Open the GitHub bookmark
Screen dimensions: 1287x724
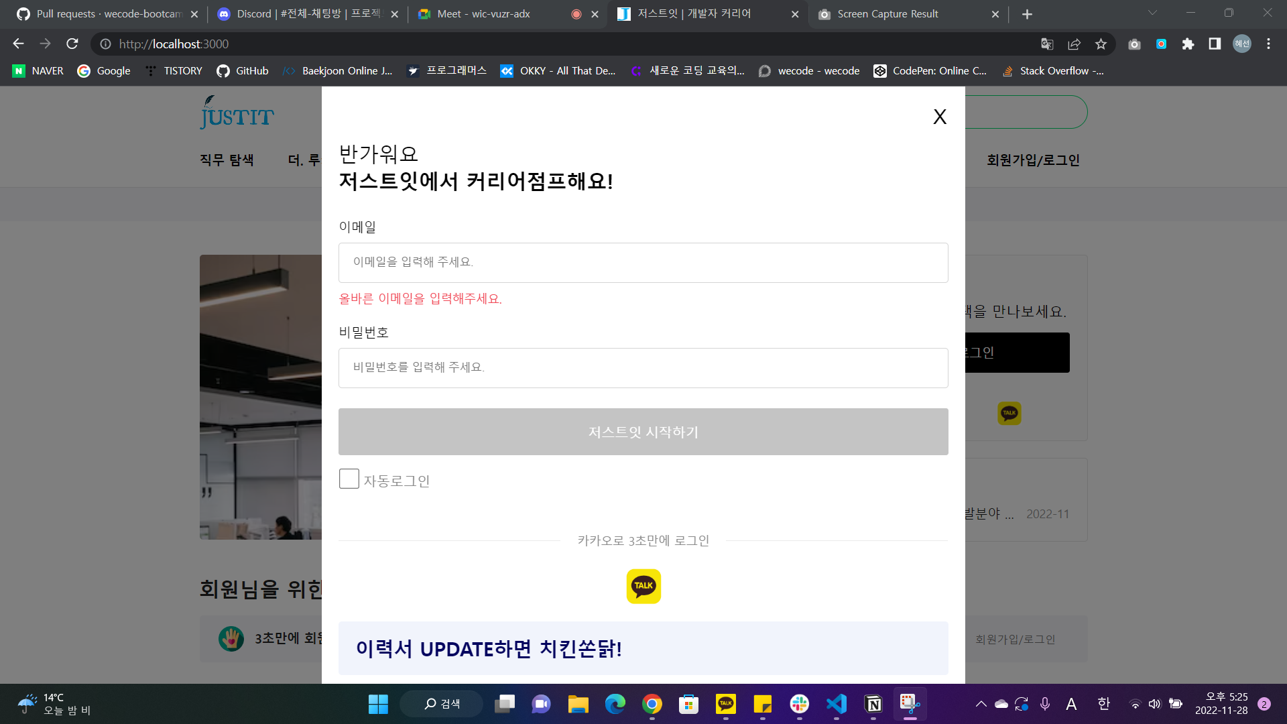click(243, 70)
